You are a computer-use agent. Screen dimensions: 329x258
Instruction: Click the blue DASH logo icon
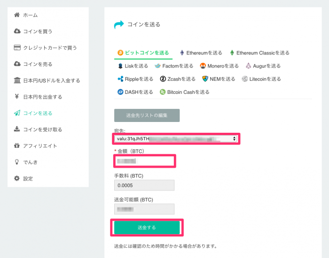[120, 92]
